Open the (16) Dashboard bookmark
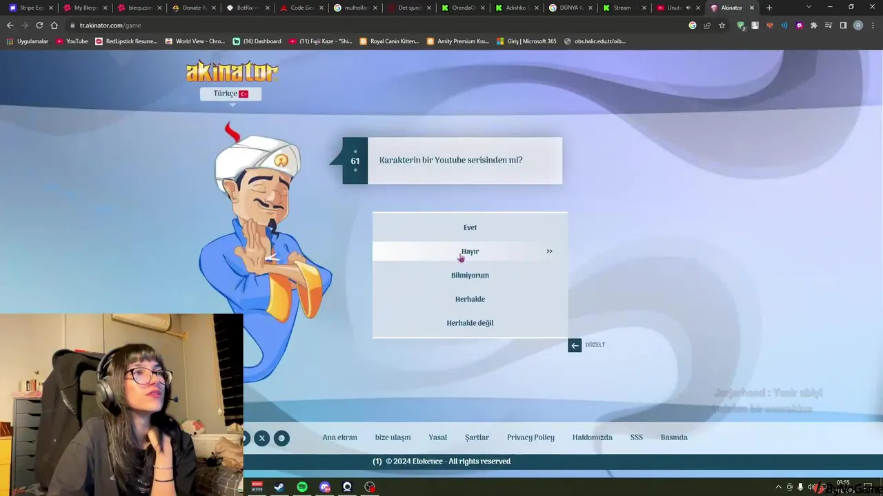 (257, 41)
